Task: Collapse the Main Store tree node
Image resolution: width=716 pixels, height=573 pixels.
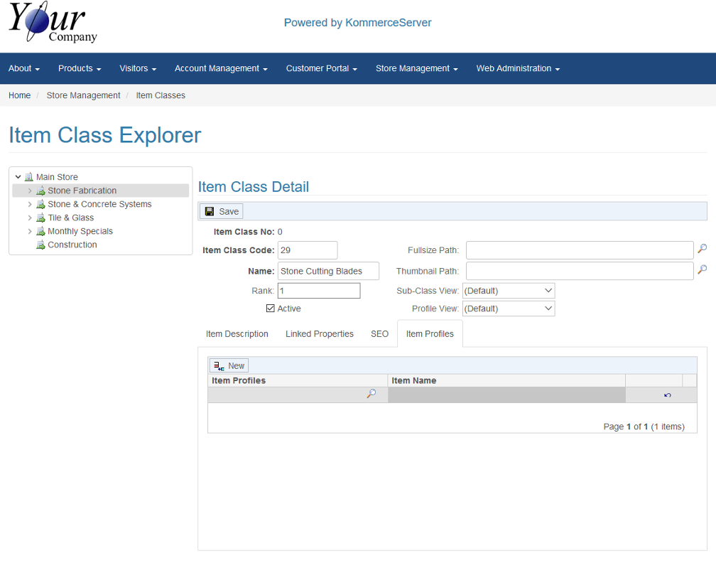Action: (x=18, y=177)
